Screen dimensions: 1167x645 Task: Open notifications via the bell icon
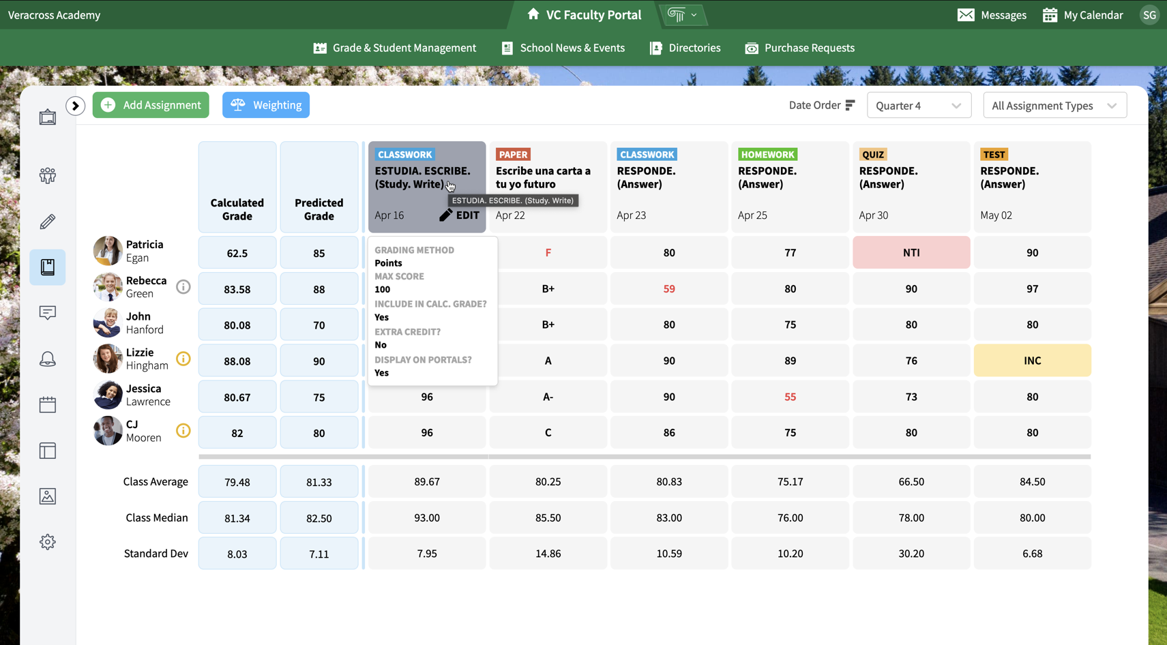pos(47,359)
